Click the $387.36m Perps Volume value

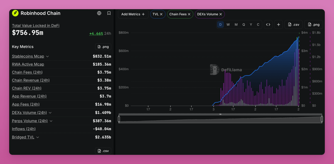(x=102, y=121)
